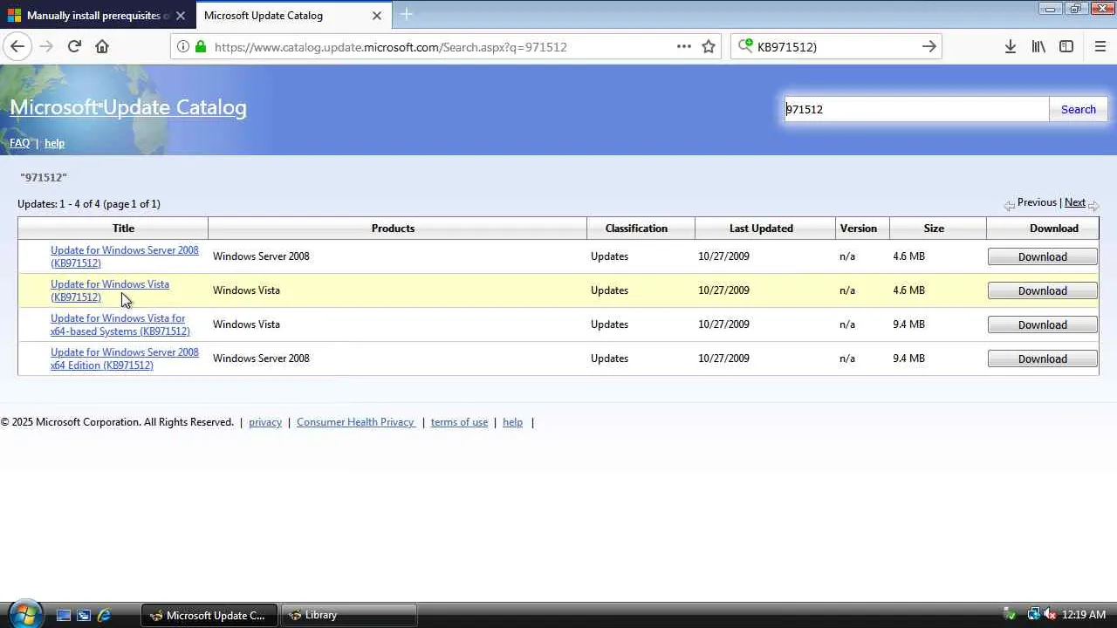Bookmark this page with the star icon
Screen dimensions: 1117x628
709,46
